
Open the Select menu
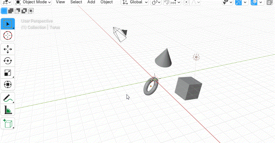click(x=76, y=2)
